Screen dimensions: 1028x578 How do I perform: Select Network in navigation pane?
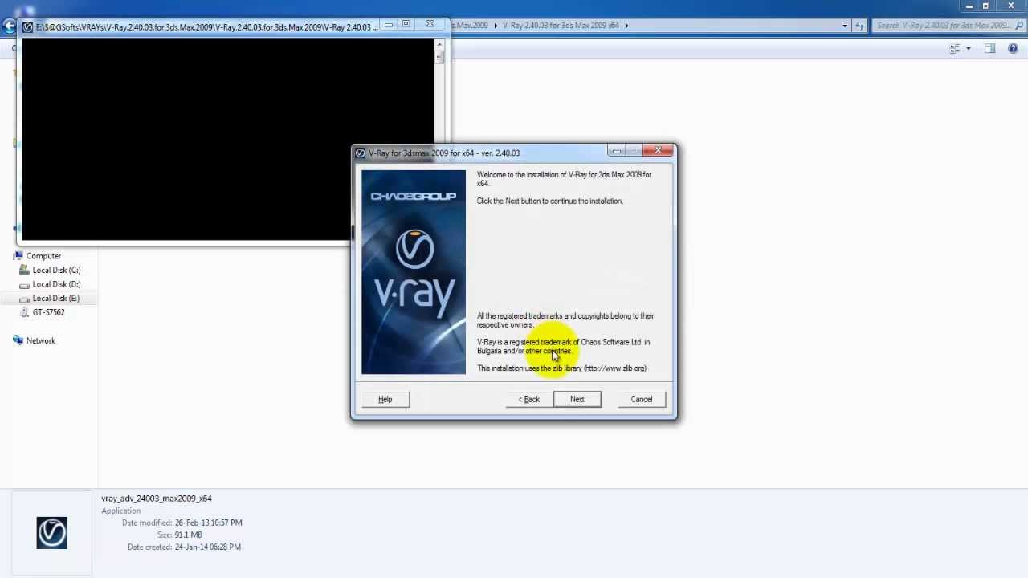(40, 340)
